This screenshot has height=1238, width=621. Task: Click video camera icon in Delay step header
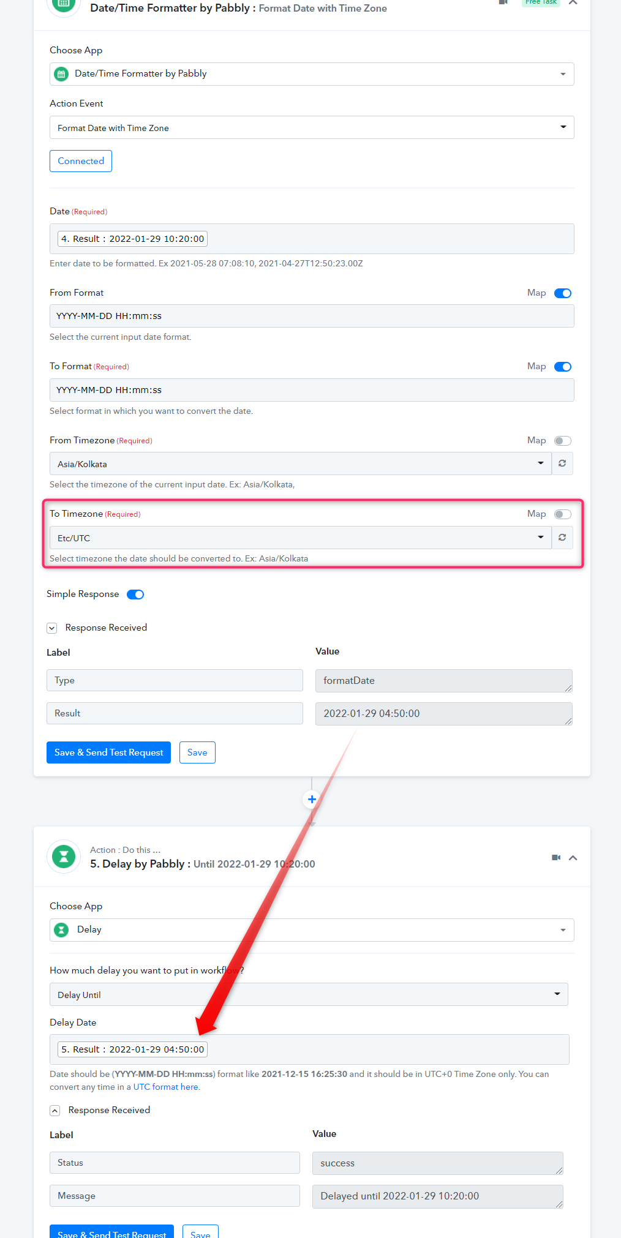(x=556, y=858)
